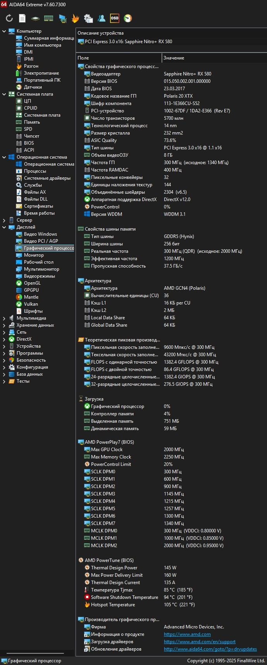
Task: Open the https://www.amd.com product link
Action: 187,634
